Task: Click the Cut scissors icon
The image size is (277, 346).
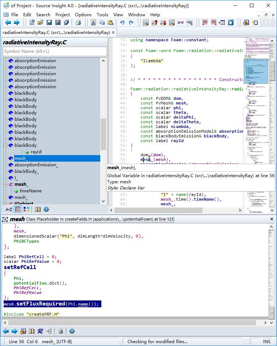Action: tap(93, 23)
